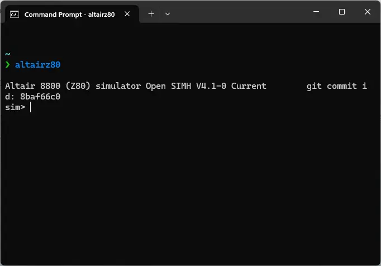This screenshot has height=266, width=381.
Task: Minimize the terminal window
Action: pos(316,11)
